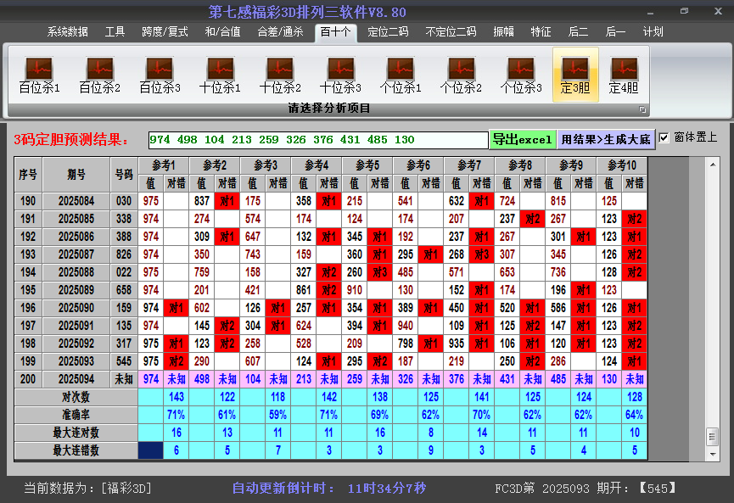Switch to the 跨度/复式 tab
This screenshot has height=503, width=734.
tap(165, 32)
